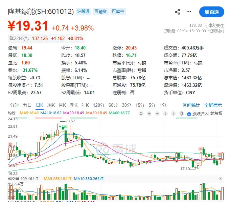Click the 总市值 1463.32亿 value
Image resolution: width=231 pixels, height=202 pixels.
point(191,78)
